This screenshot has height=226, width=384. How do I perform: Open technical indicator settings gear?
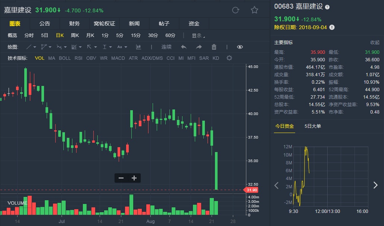click(229, 58)
